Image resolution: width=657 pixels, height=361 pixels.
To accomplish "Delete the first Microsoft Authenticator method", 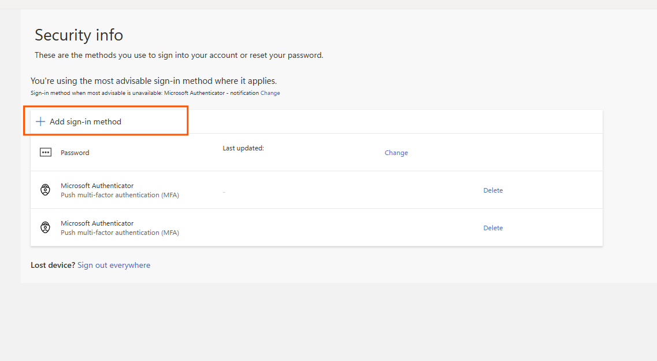I will pyautogui.click(x=493, y=190).
